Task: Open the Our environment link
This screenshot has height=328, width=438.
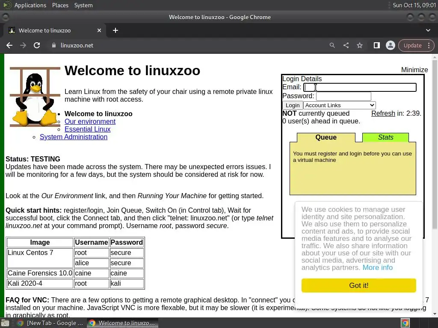Action: tap(90, 122)
